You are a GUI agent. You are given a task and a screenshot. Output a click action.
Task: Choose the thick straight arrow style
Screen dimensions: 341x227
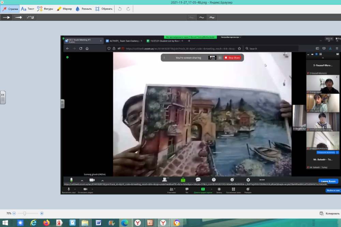click(x=18, y=17)
